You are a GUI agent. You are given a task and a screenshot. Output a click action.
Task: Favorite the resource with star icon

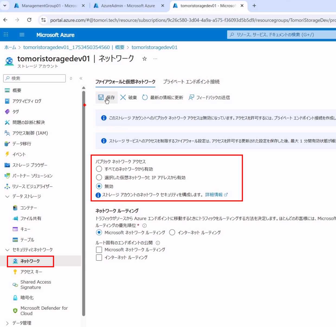[x=144, y=59]
